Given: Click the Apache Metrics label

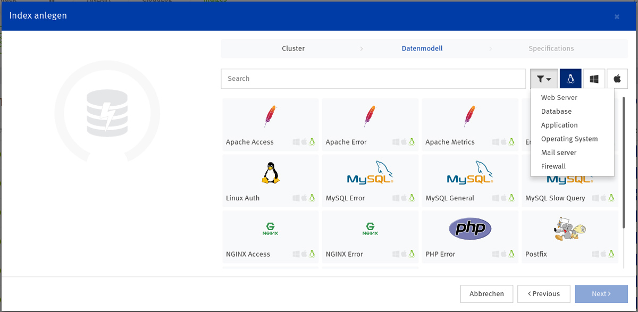Looking at the screenshot, I should coord(450,142).
